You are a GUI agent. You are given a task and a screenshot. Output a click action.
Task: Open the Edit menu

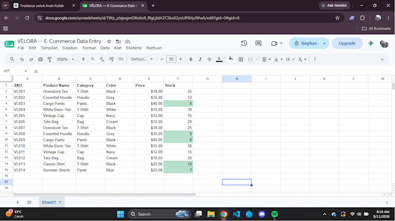click(x=33, y=48)
